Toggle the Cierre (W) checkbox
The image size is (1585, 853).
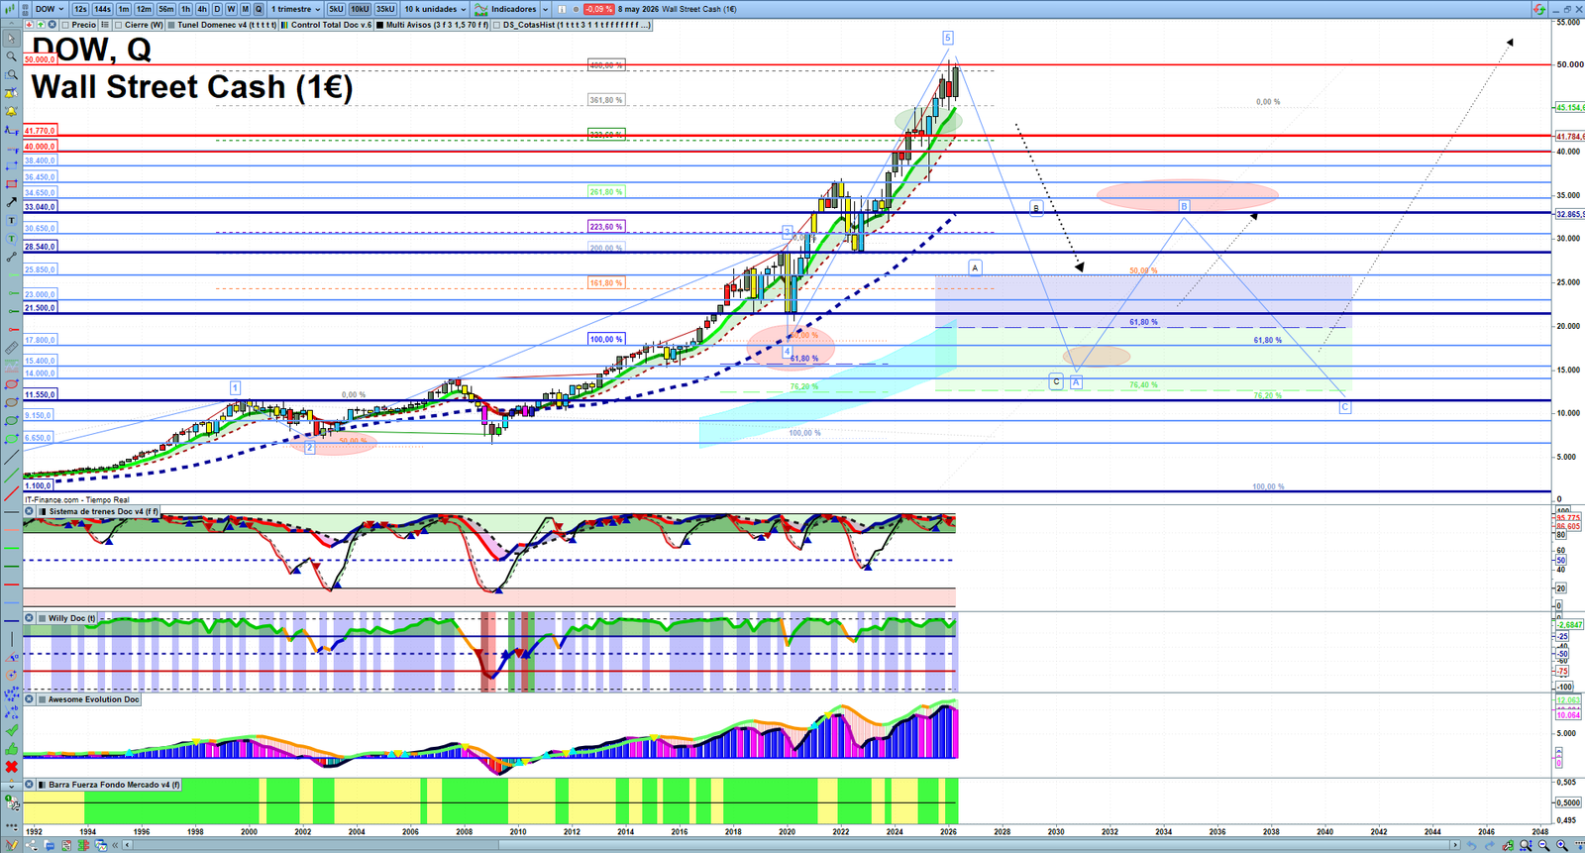click(119, 25)
